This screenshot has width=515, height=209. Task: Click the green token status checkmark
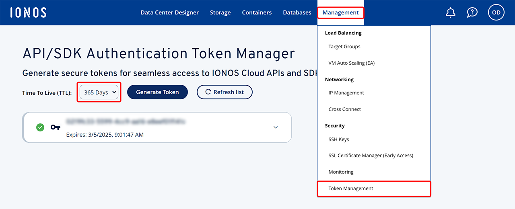(40, 127)
